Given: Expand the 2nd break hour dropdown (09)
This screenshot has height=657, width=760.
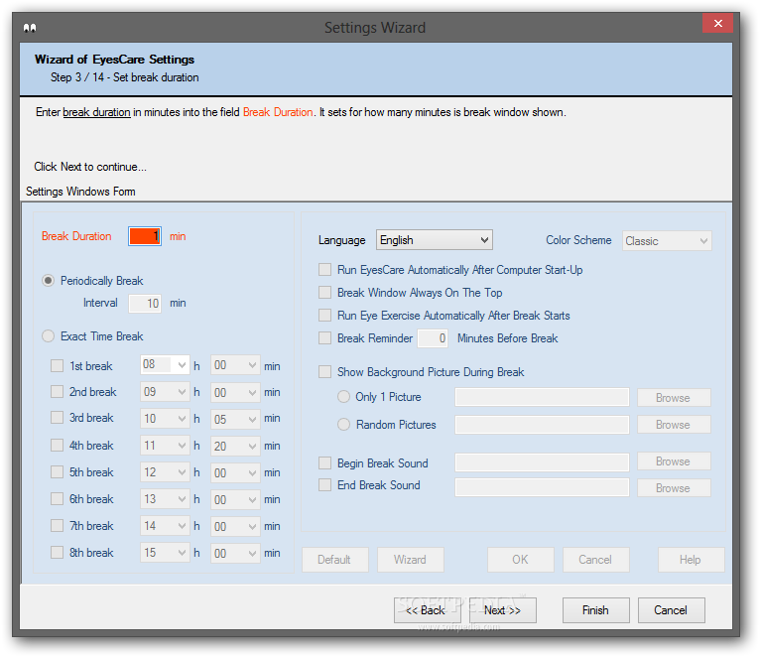Looking at the screenshot, I should (165, 392).
